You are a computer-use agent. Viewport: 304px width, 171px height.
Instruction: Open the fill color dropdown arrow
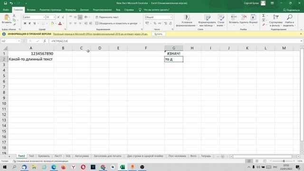click(x=56, y=23)
